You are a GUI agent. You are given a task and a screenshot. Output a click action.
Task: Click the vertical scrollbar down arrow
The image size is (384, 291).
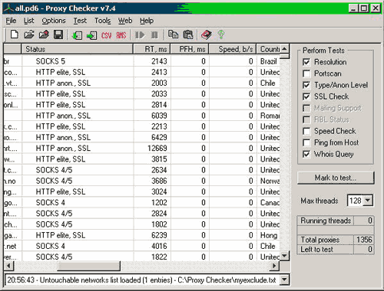[x=284, y=256]
